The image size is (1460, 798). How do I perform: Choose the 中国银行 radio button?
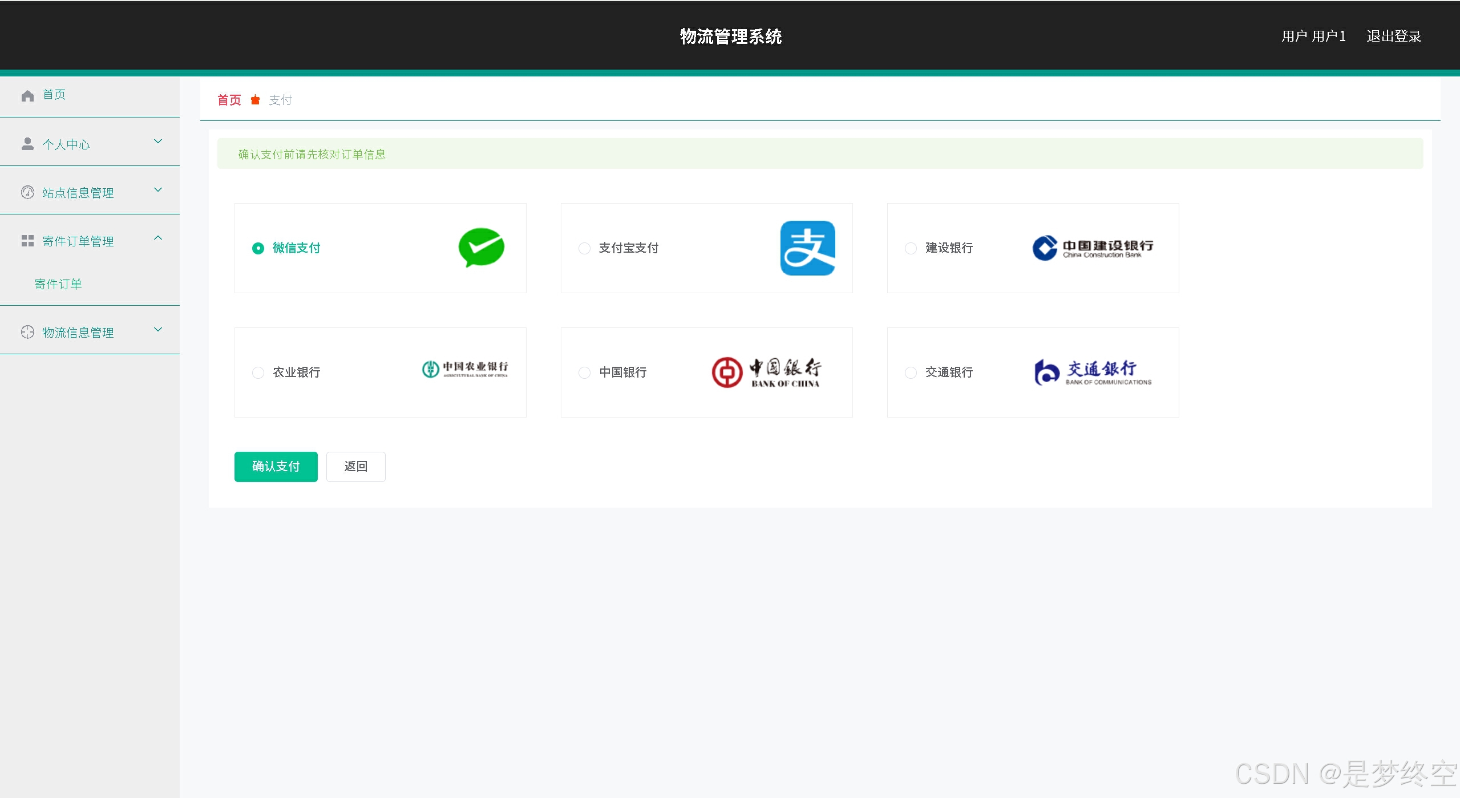584,372
